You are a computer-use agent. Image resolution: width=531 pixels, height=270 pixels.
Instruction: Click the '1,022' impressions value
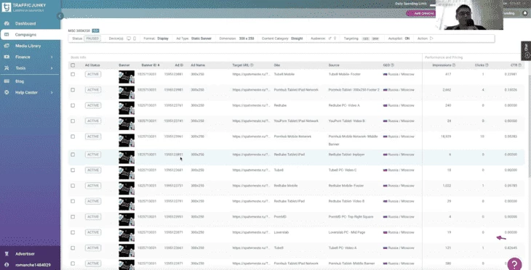pyautogui.click(x=447, y=186)
